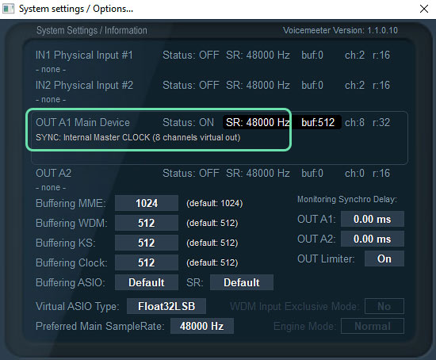Click Status: OFF of IN2 row

click(191, 85)
